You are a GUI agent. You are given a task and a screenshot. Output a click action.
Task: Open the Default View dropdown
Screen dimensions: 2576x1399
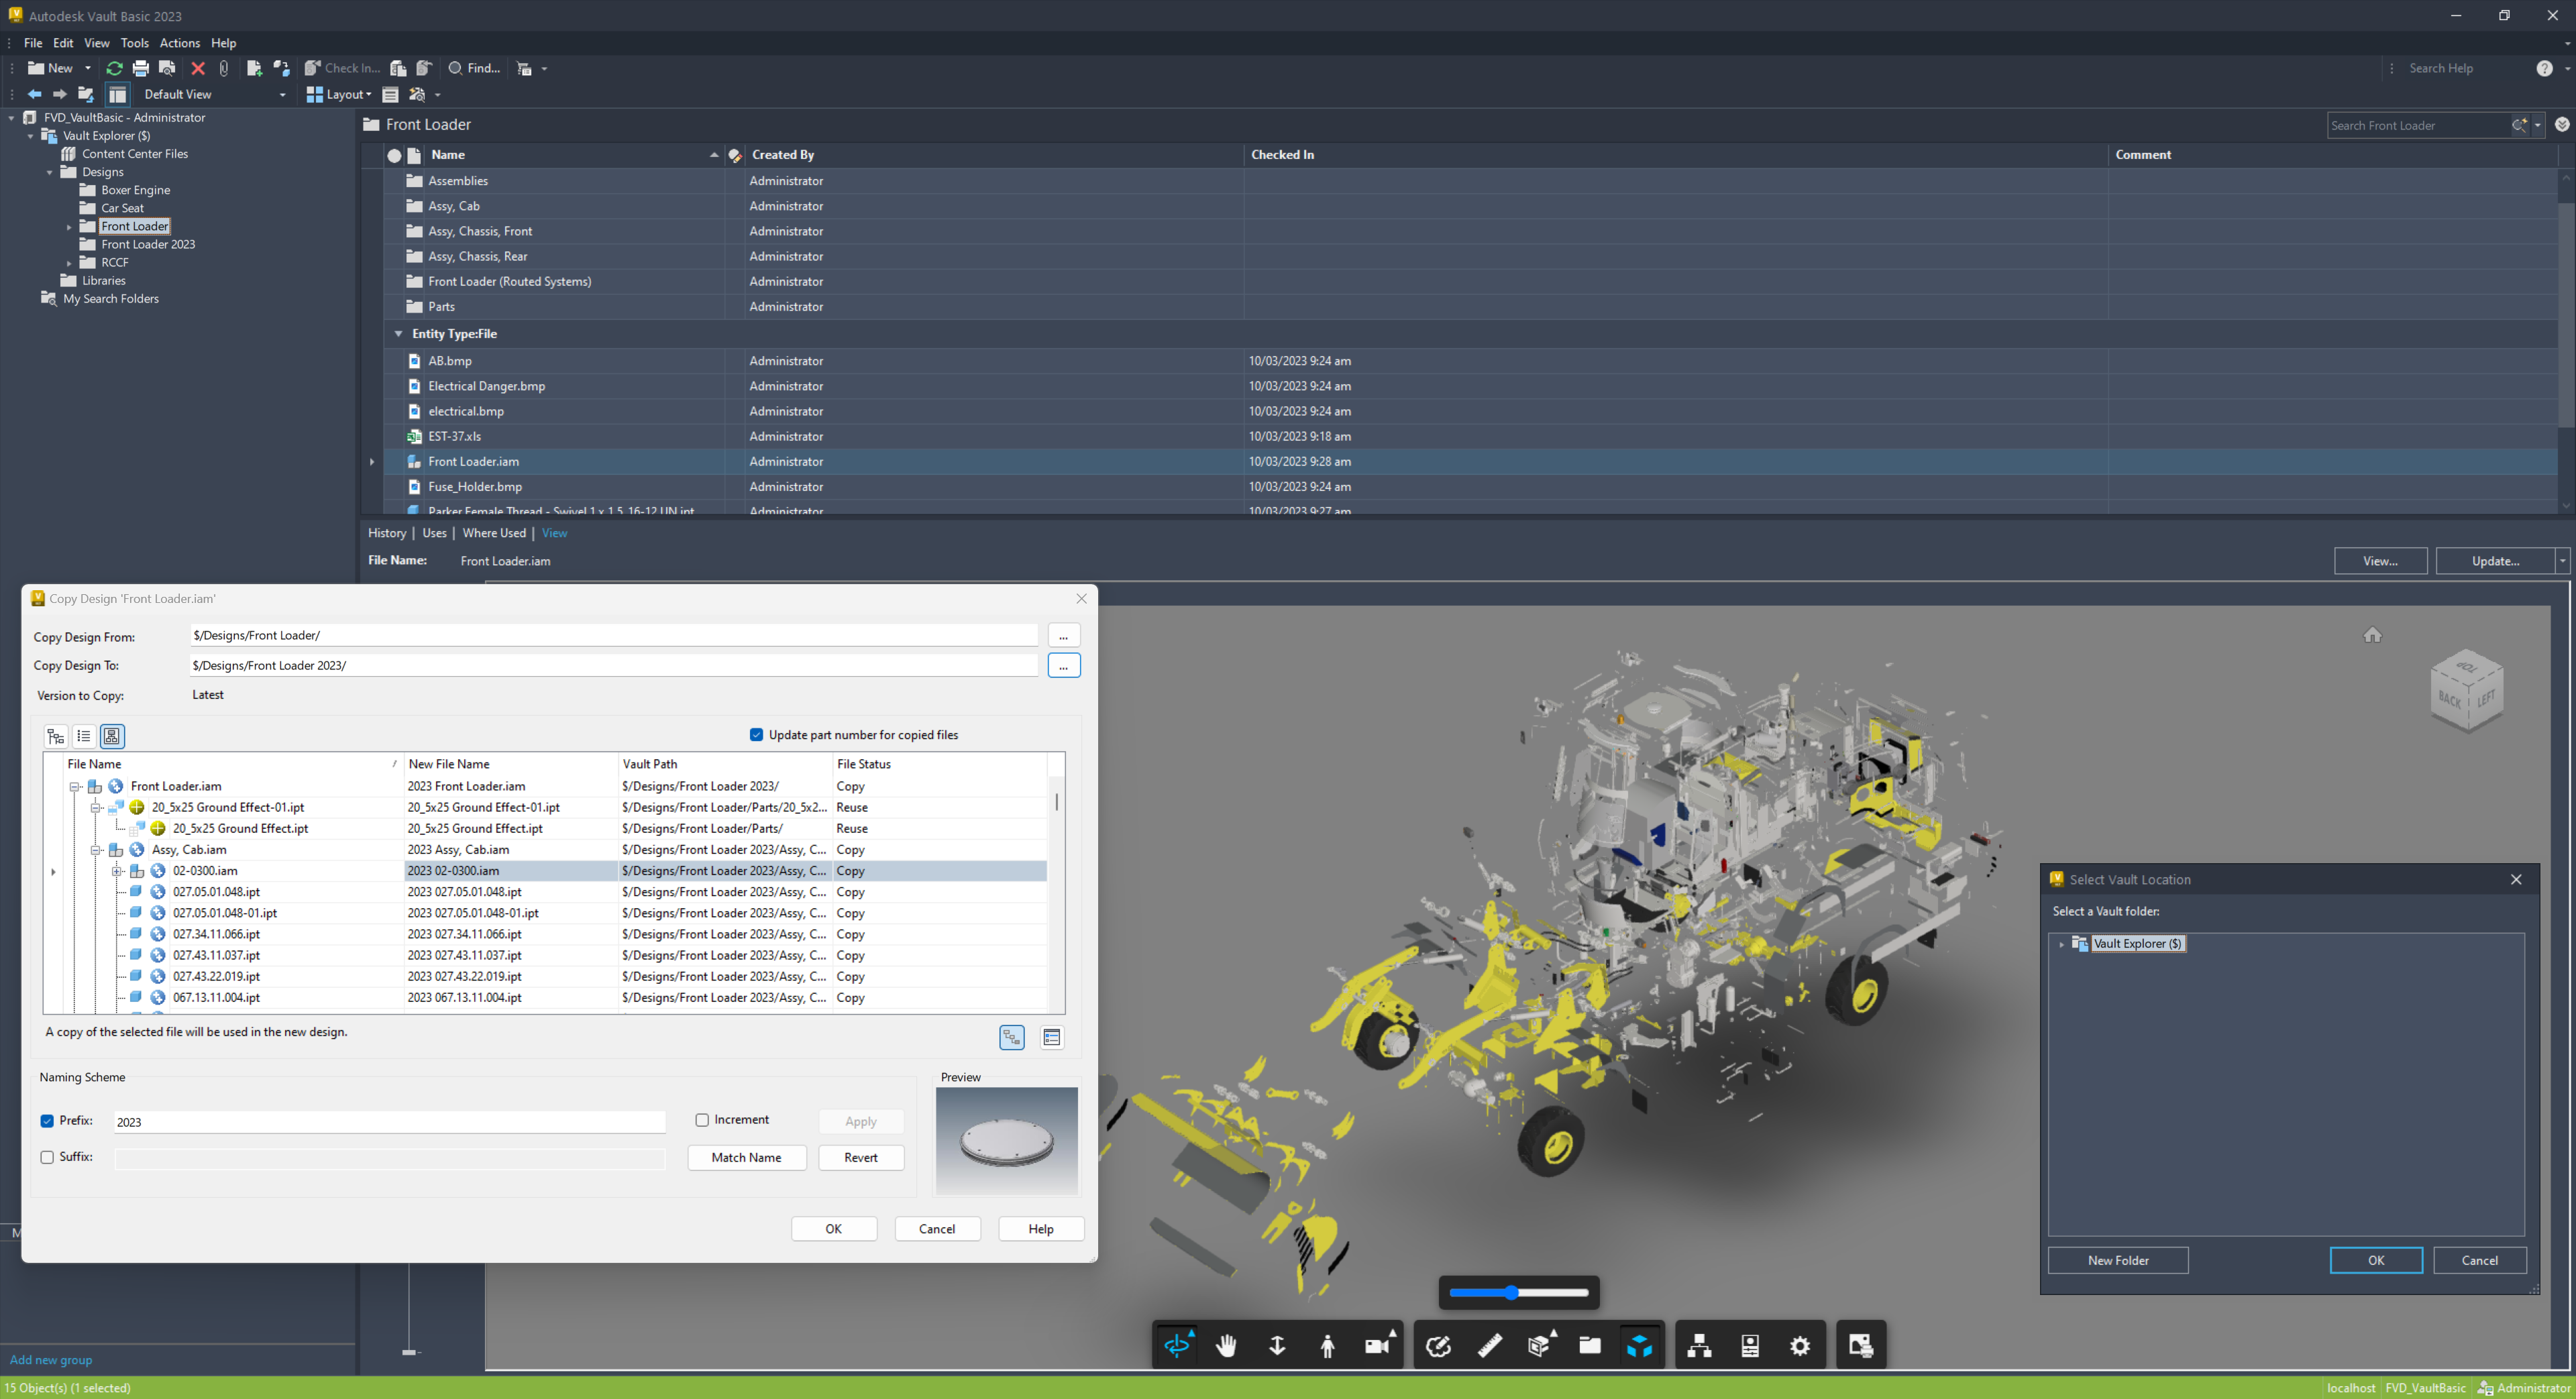click(x=282, y=95)
